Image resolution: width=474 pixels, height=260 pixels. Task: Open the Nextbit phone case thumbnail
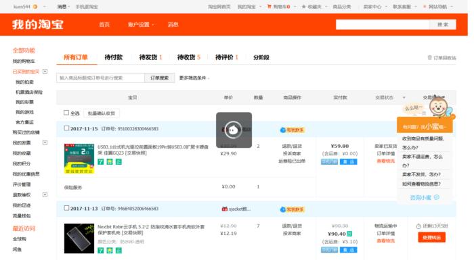(79, 238)
